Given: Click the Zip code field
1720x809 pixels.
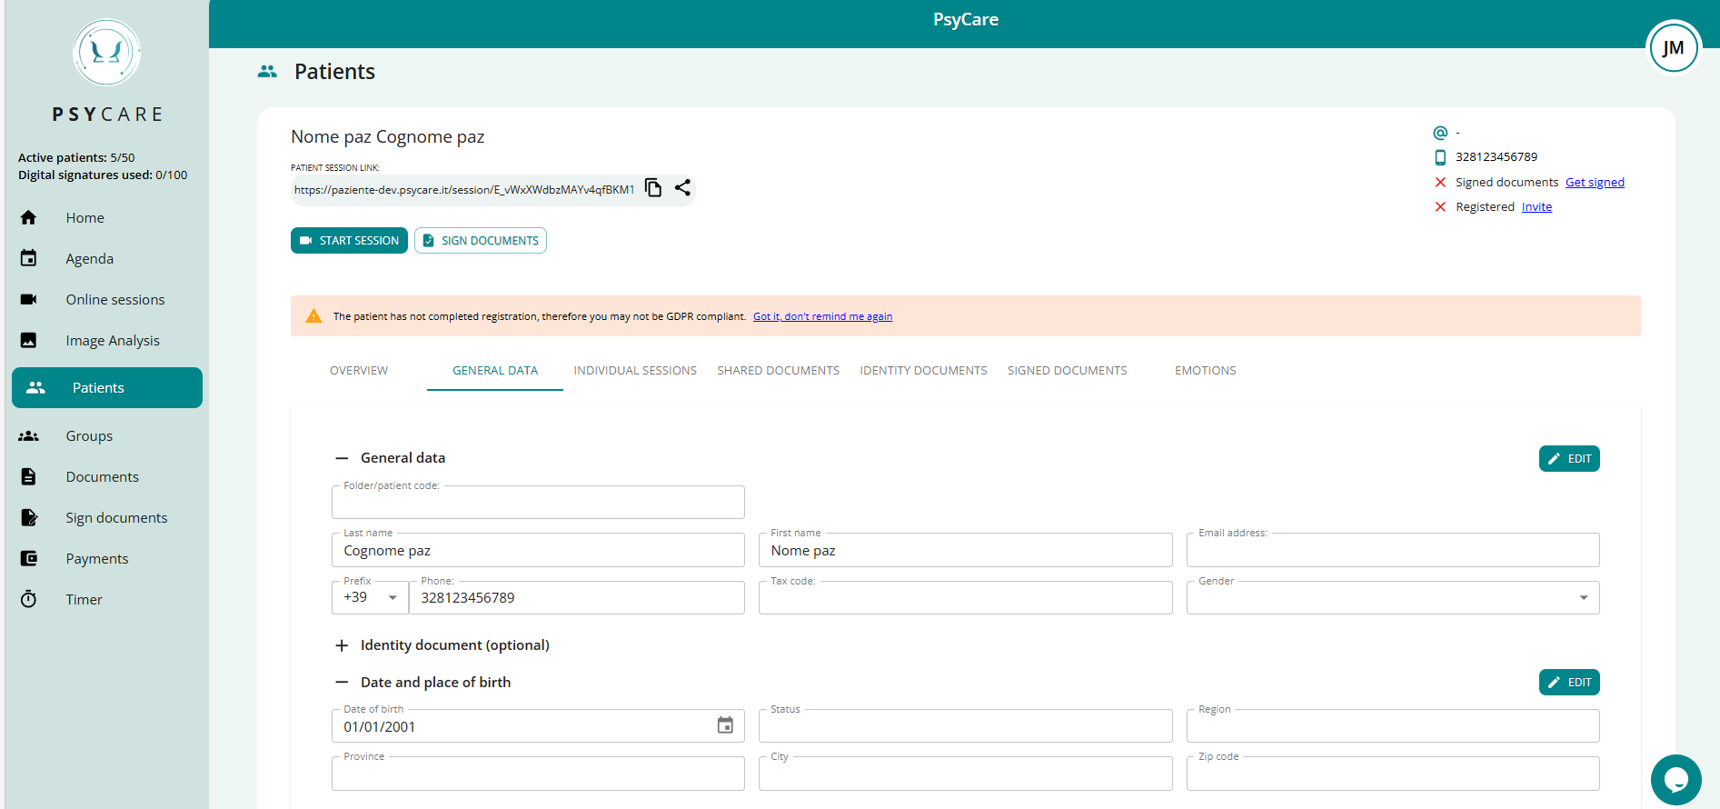Looking at the screenshot, I should [1393, 774].
